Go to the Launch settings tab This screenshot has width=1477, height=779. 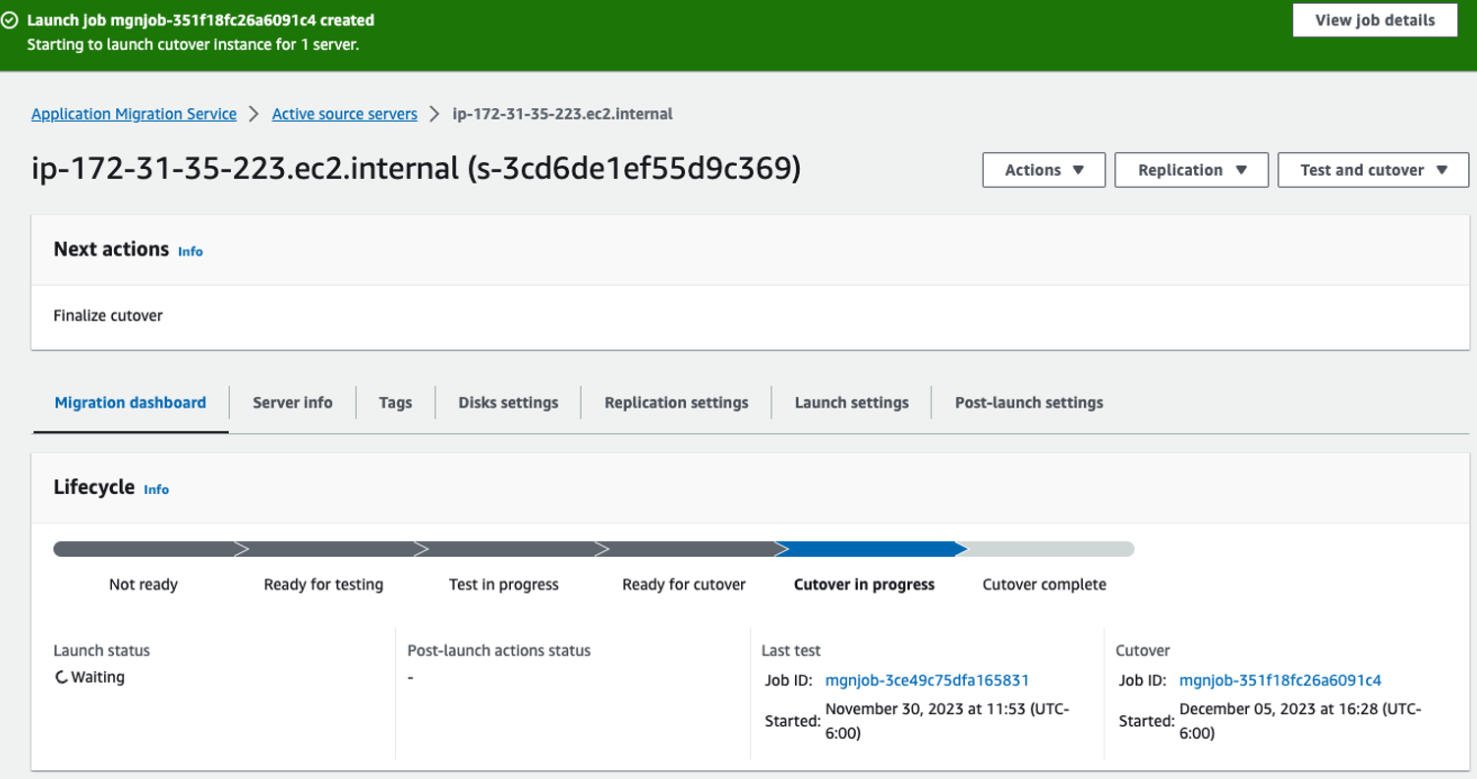pos(852,403)
